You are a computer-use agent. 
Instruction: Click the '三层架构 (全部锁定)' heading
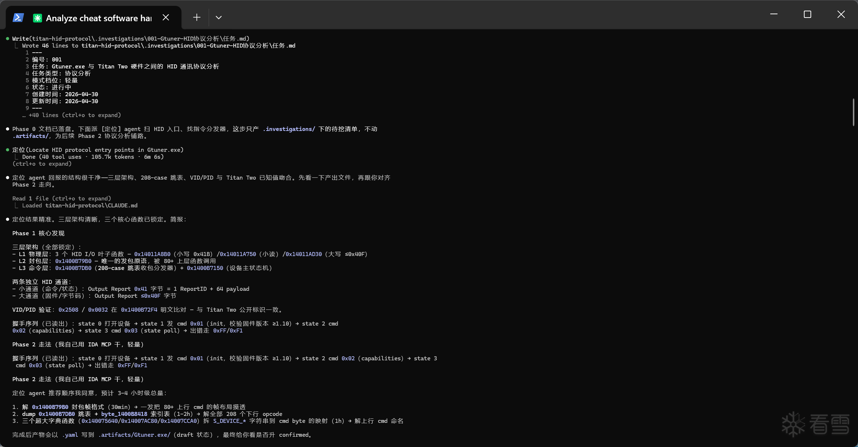pyautogui.click(x=47, y=247)
